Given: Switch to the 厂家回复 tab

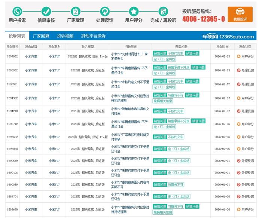Looking at the screenshot, I should coord(41,36).
